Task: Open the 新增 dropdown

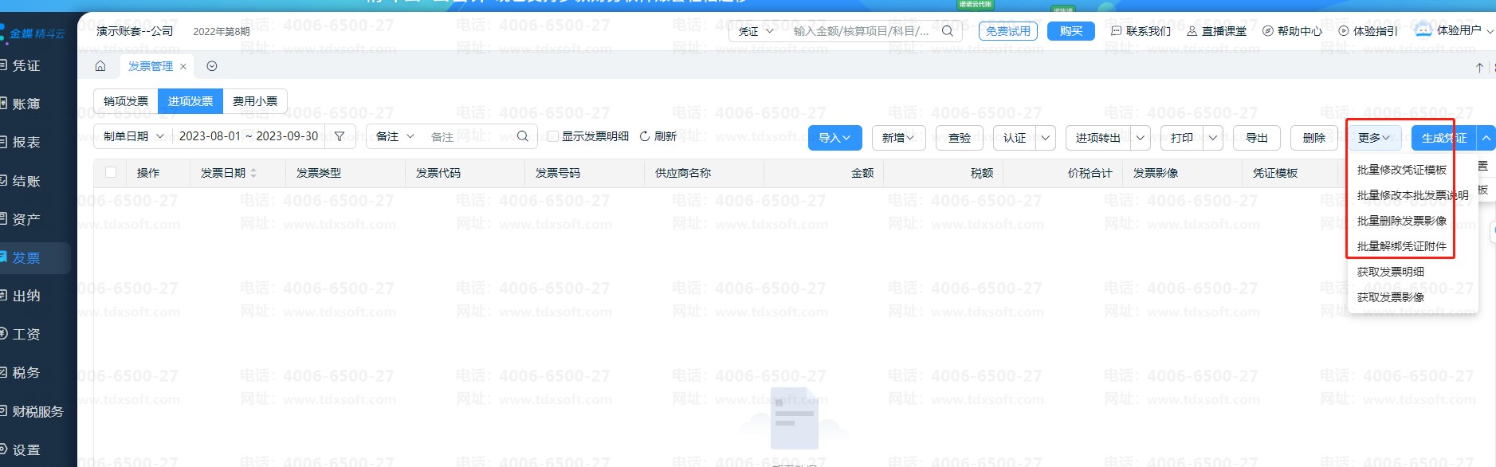Action: tap(898, 138)
